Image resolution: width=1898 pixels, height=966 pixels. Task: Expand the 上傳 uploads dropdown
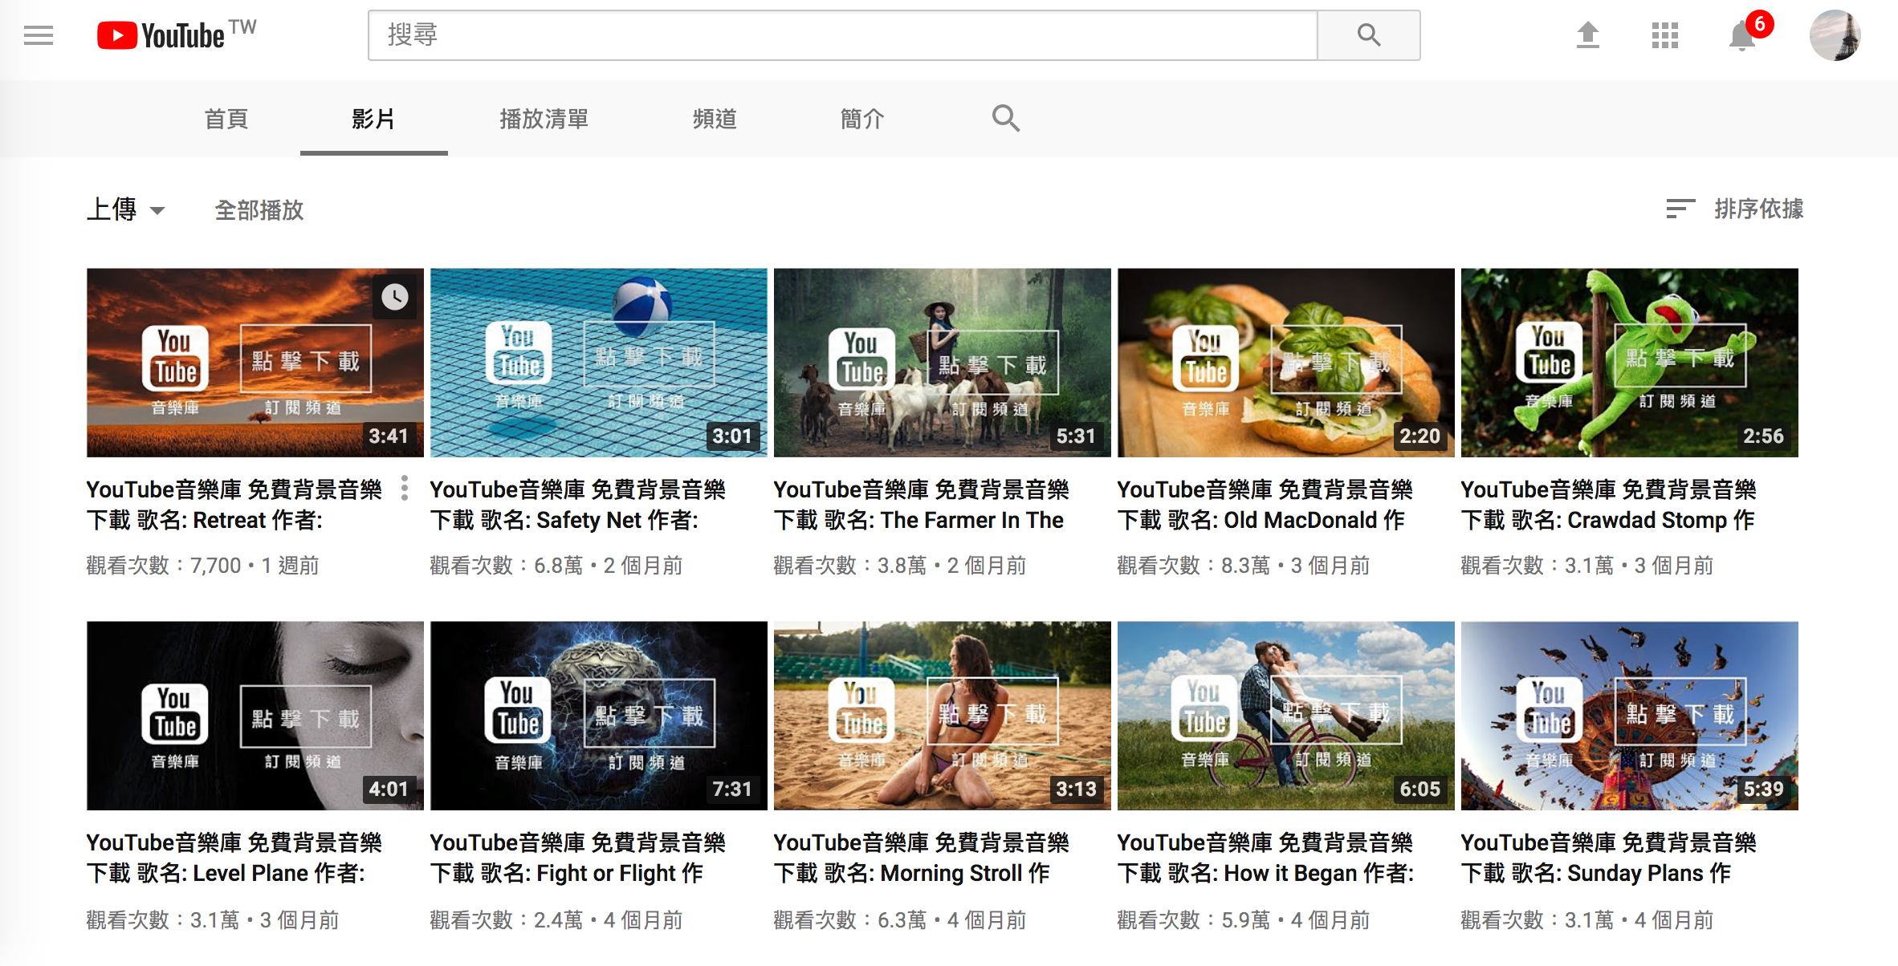pos(126,210)
